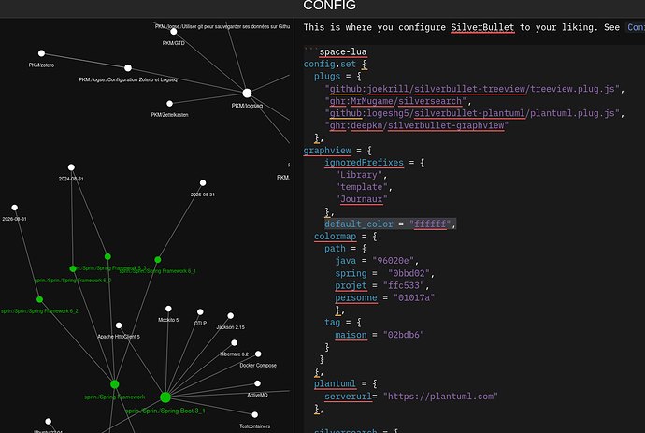Click the spring color value "0bbd02"
The height and width of the screenshot is (433, 645).
tap(408, 273)
